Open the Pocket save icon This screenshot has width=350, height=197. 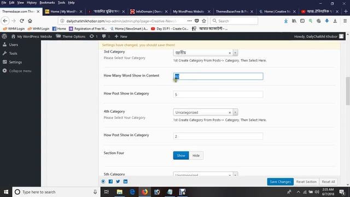[197, 21]
